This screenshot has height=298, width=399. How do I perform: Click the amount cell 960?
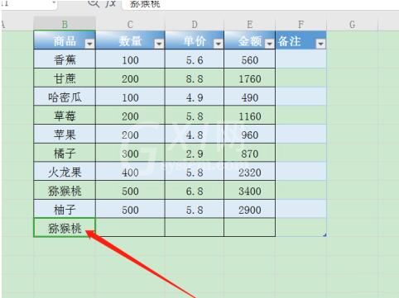click(250, 135)
